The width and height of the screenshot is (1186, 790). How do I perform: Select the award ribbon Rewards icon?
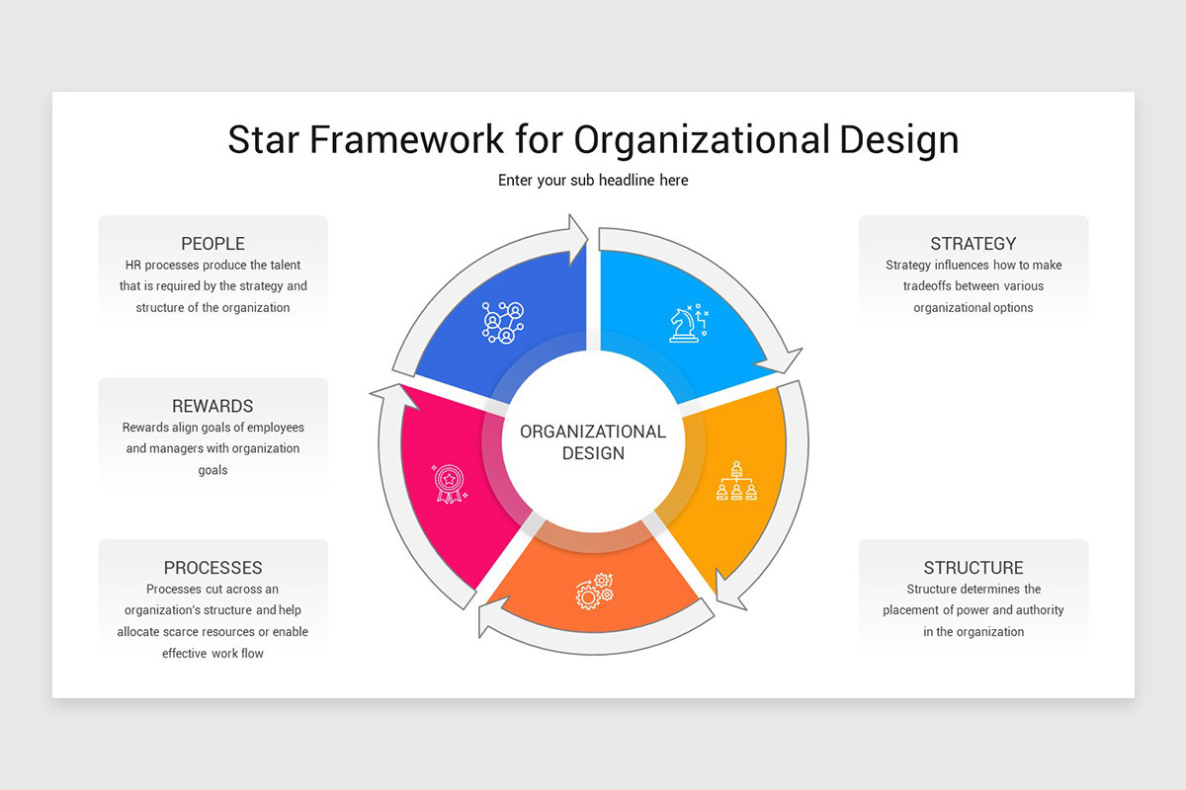pos(450,484)
